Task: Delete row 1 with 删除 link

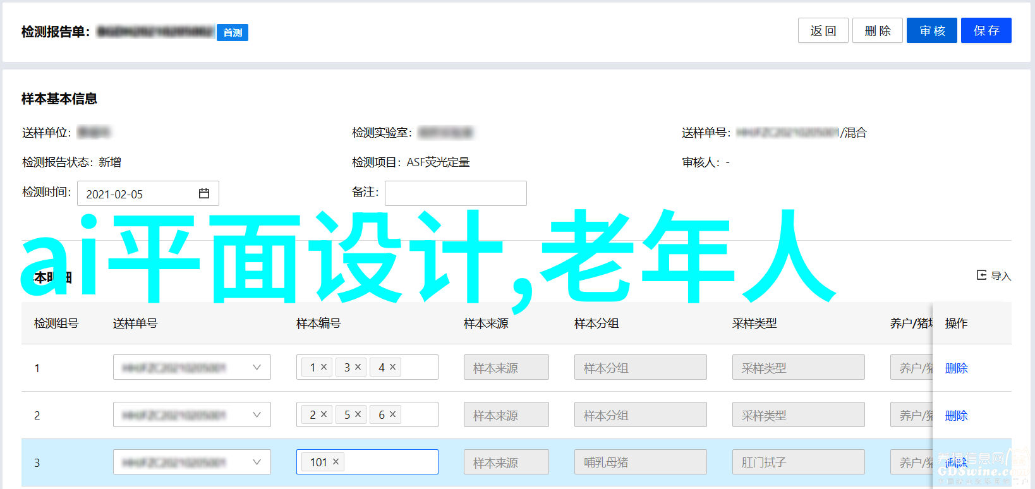Action: pos(956,368)
